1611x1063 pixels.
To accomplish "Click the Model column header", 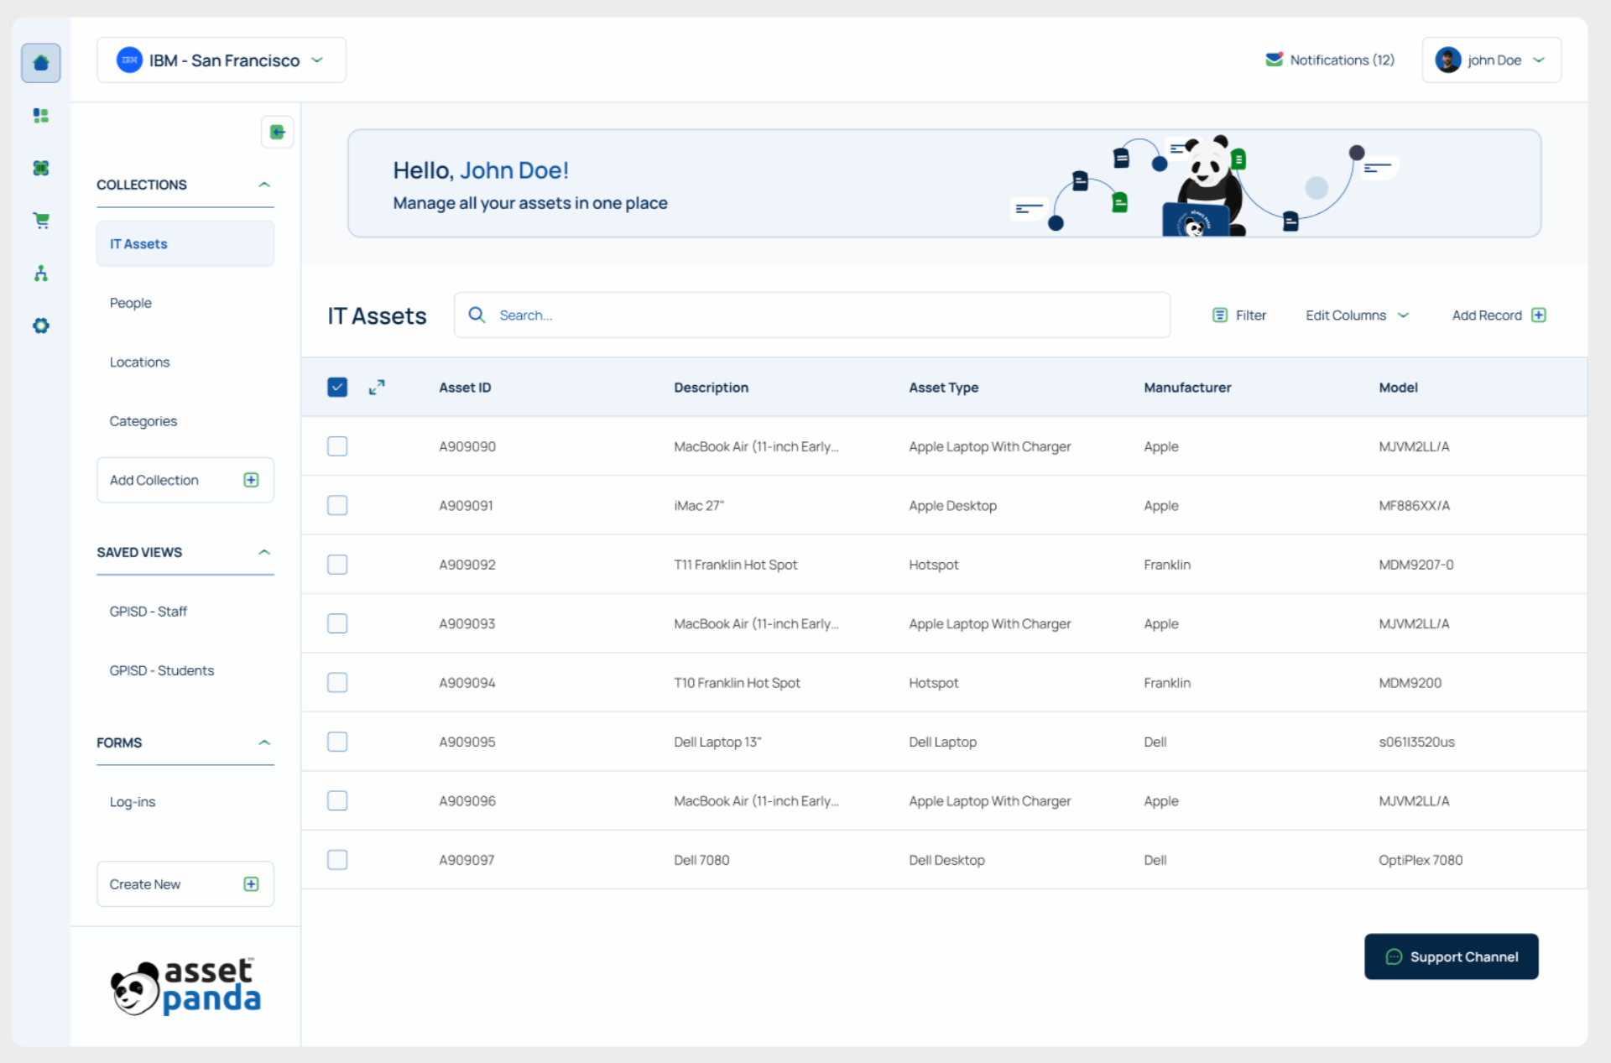I will pyautogui.click(x=1398, y=388).
